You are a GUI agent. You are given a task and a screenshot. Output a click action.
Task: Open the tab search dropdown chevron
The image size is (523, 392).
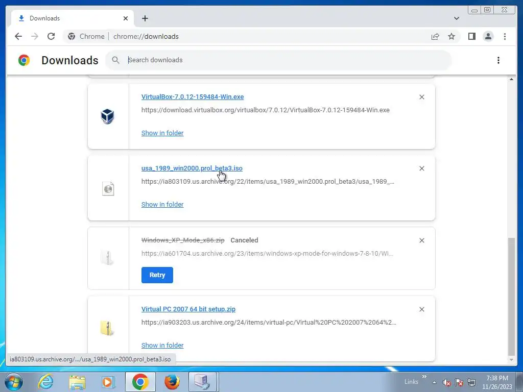point(456,18)
